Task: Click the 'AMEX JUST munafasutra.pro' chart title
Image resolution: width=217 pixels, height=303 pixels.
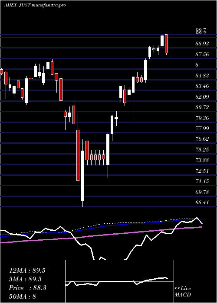Action: (x=35, y=5)
